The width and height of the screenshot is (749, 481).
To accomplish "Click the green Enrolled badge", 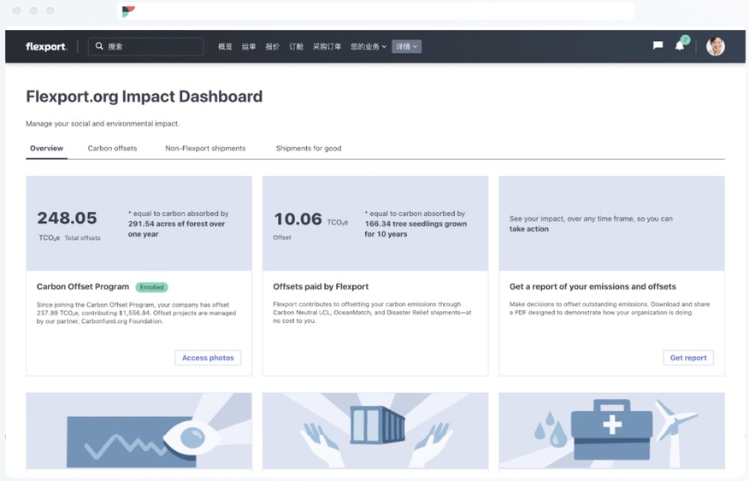I will pos(152,287).
